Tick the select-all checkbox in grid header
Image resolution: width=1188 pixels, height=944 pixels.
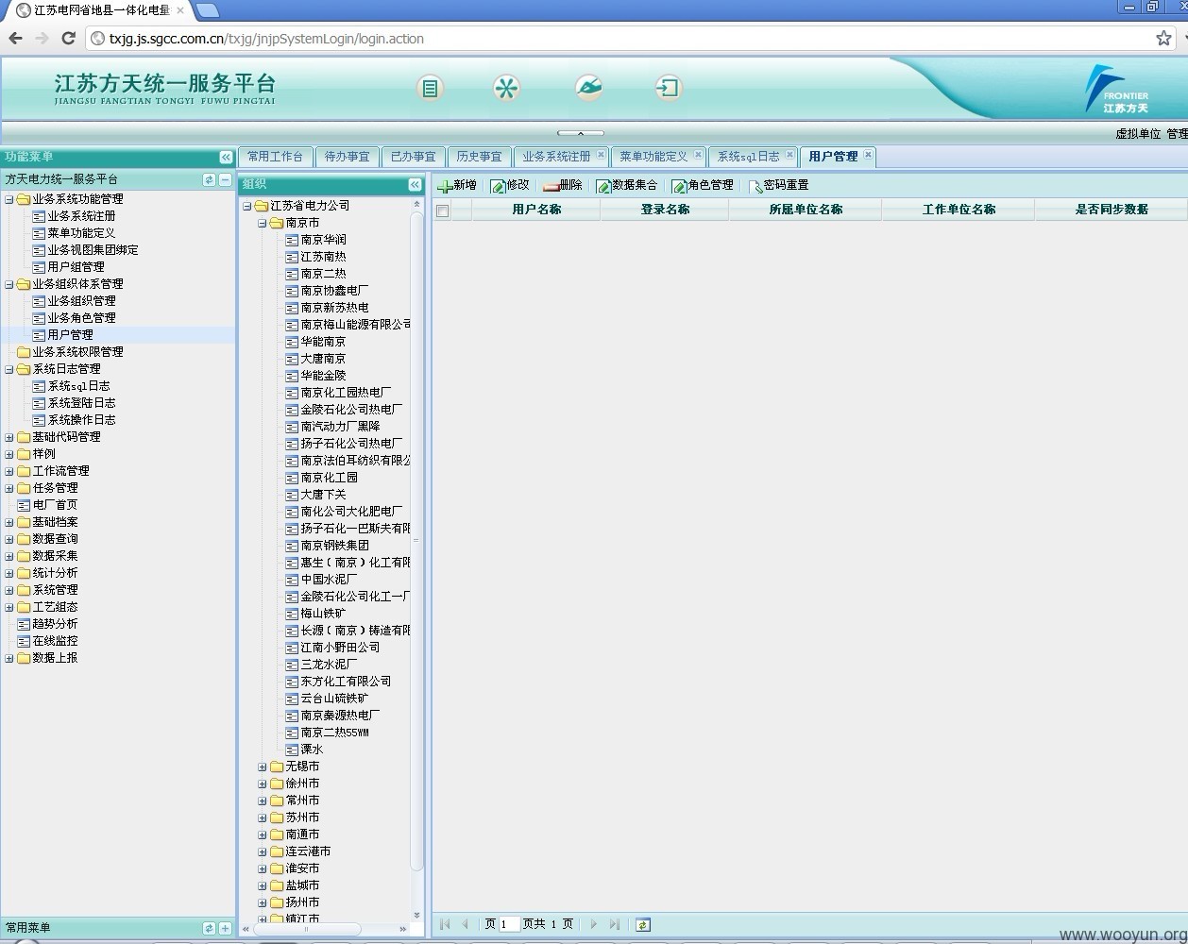point(442,211)
